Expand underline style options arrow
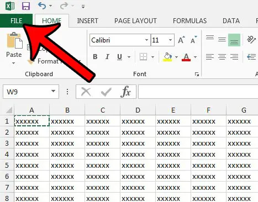The height and width of the screenshot is (202, 258). (x=129, y=57)
